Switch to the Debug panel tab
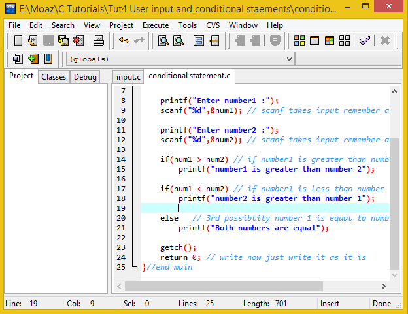408x314 pixels. [x=85, y=77]
